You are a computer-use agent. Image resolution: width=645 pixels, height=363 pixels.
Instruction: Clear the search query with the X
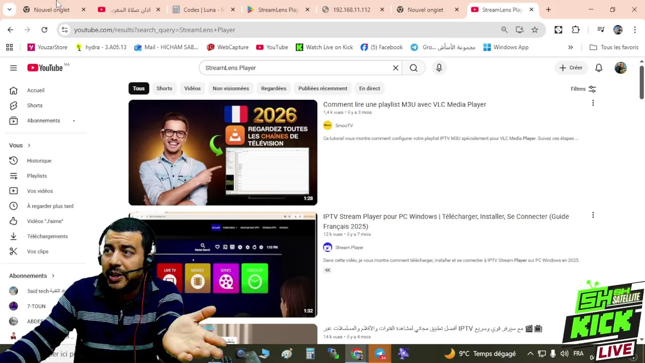[396, 68]
